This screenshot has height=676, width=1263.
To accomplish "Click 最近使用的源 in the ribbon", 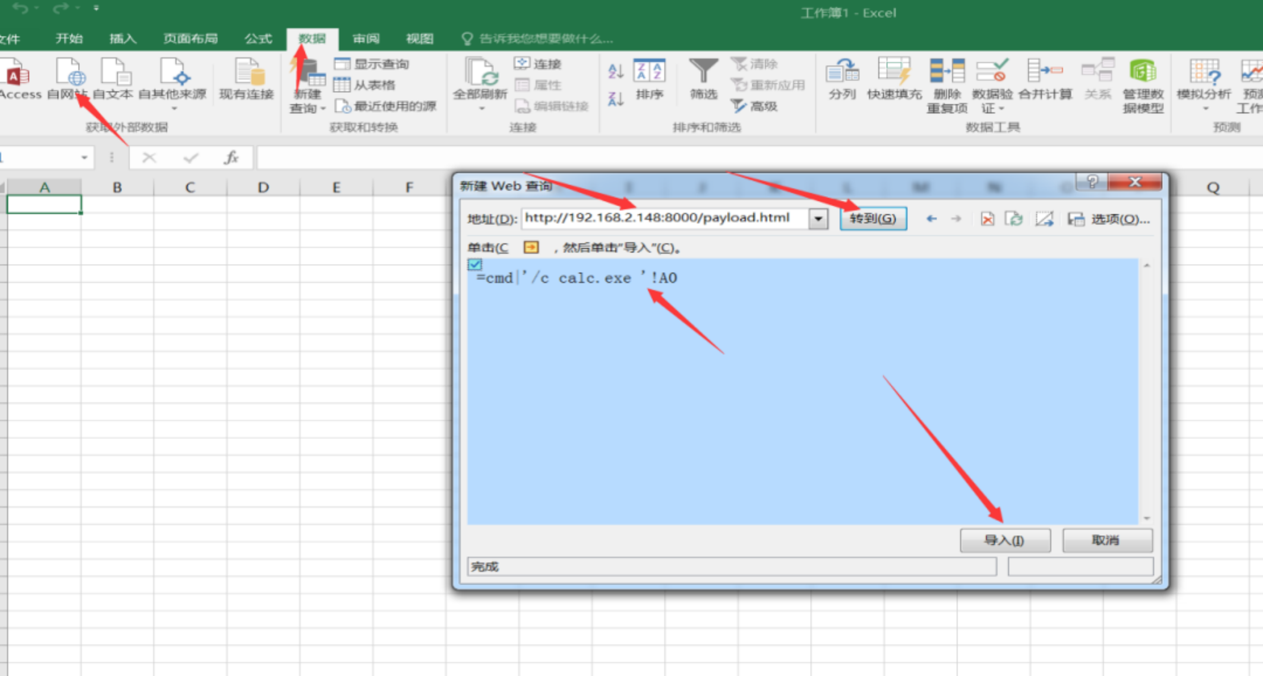I will [385, 106].
